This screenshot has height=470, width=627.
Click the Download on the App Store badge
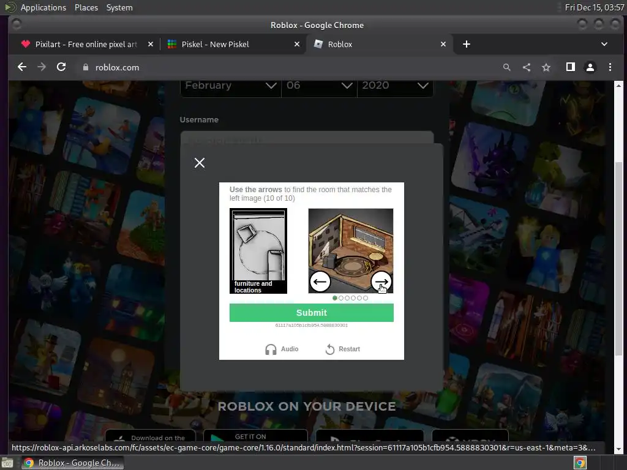tap(151, 436)
